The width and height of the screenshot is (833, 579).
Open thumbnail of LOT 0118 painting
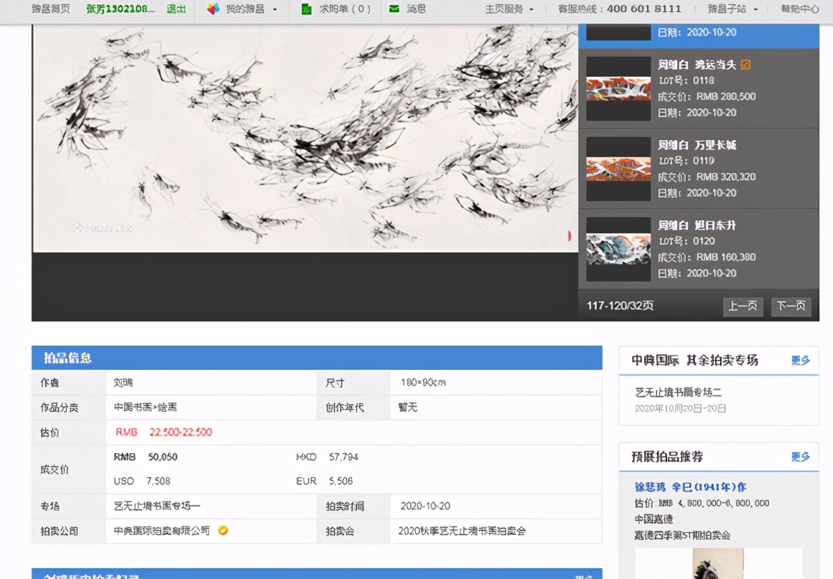click(x=618, y=89)
